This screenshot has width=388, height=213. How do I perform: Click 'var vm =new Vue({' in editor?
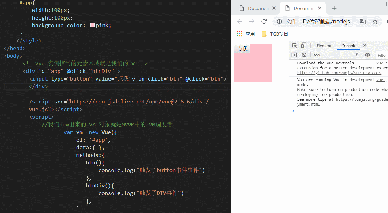coord(90,132)
